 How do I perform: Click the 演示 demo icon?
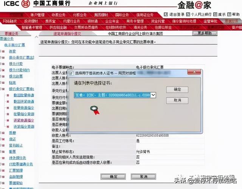pyautogui.click(x=215, y=14)
